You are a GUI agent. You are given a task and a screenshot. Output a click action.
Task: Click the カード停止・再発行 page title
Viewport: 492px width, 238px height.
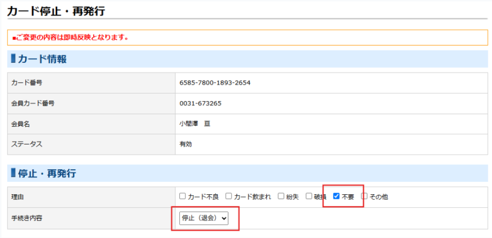(x=56, y=10)
